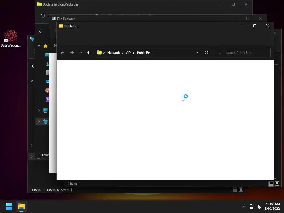This screenshot has height=213, width=284.
Task: Click the New plus icon in UpdateServicesPackages window
Action: point(43,16)
